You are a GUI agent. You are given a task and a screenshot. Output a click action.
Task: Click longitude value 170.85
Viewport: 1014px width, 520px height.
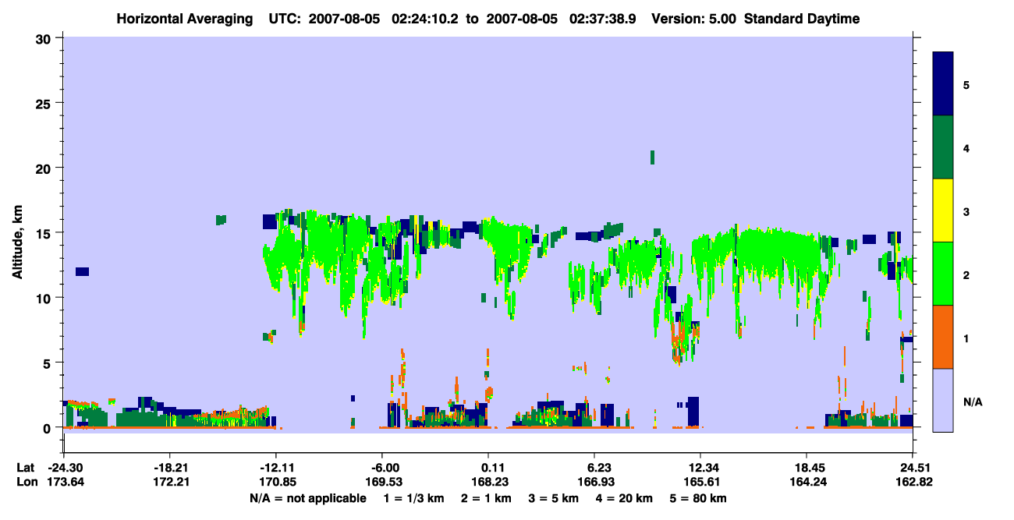[275, 482]
